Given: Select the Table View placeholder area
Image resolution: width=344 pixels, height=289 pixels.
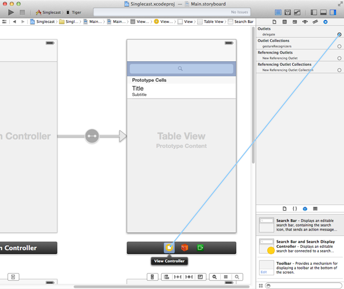Looking at the screenshot, I should [181, 165].
